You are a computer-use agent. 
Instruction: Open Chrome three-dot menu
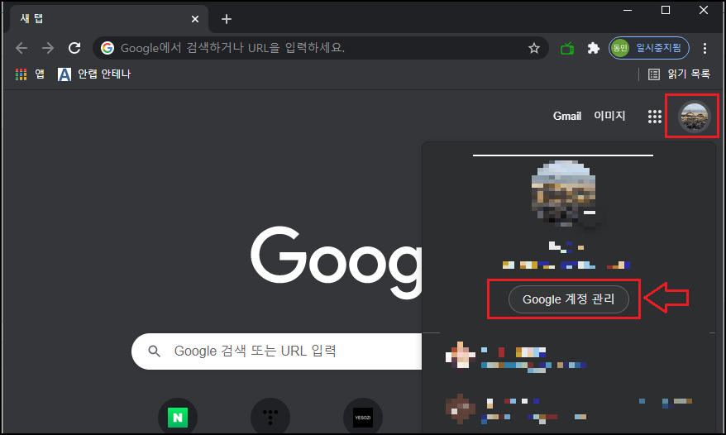point(705,48)
